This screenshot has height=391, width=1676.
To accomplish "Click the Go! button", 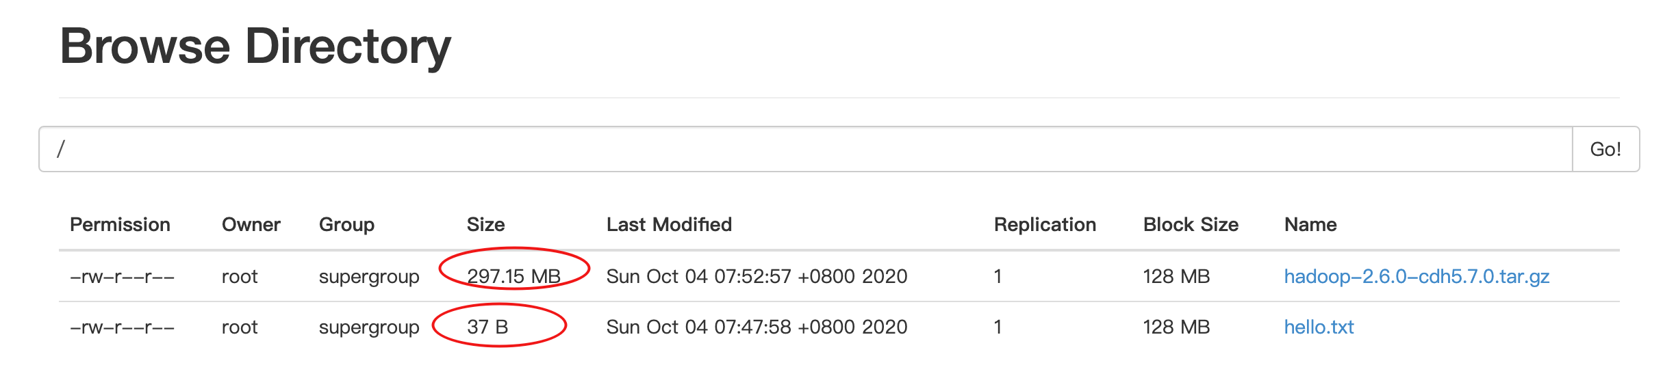I will point(1605,149).
